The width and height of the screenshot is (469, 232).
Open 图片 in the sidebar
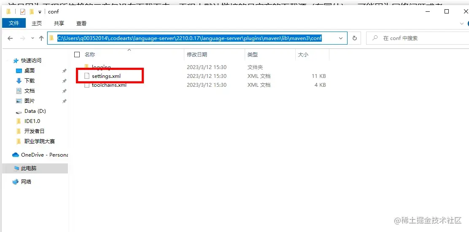click(30, 101)
